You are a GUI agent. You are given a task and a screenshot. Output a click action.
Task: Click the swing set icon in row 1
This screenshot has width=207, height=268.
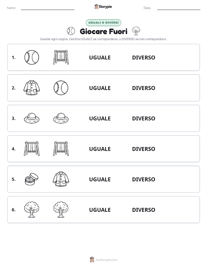point(61,57)
